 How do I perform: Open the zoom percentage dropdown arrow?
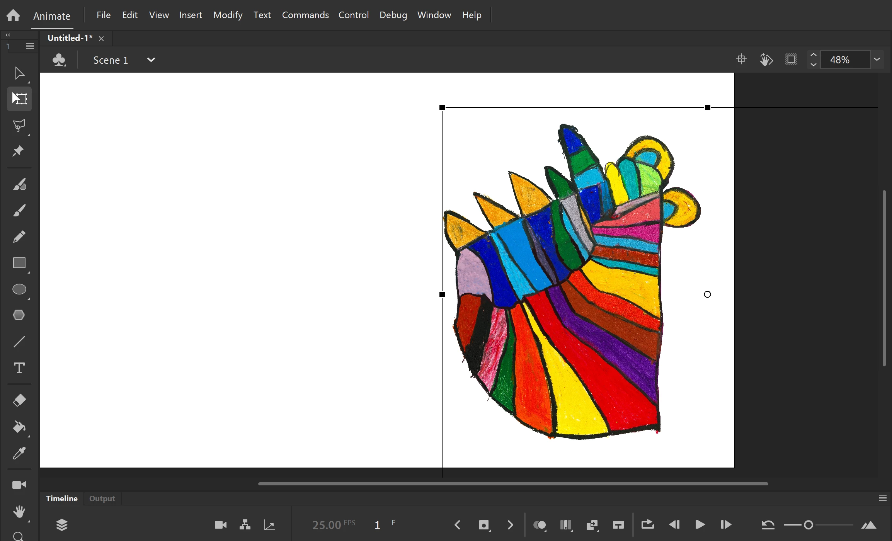click(x=877, y=60)
